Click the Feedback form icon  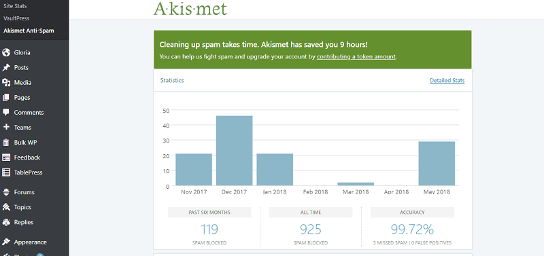[6, 158]
